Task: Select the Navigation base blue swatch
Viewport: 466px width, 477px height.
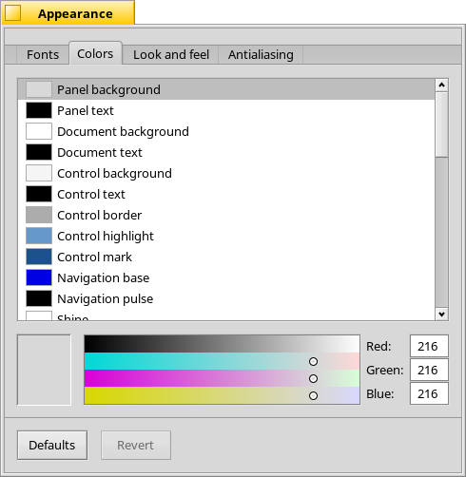Action: pos(39,277)
